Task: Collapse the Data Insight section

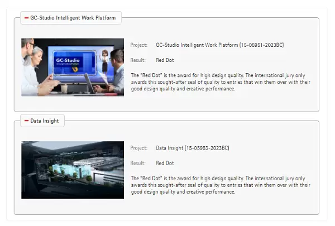Action: tap(26, 121)
